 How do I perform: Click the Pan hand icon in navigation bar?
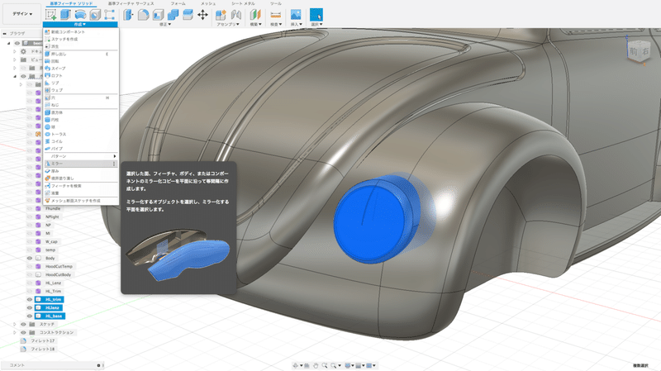tap(316, 365)
